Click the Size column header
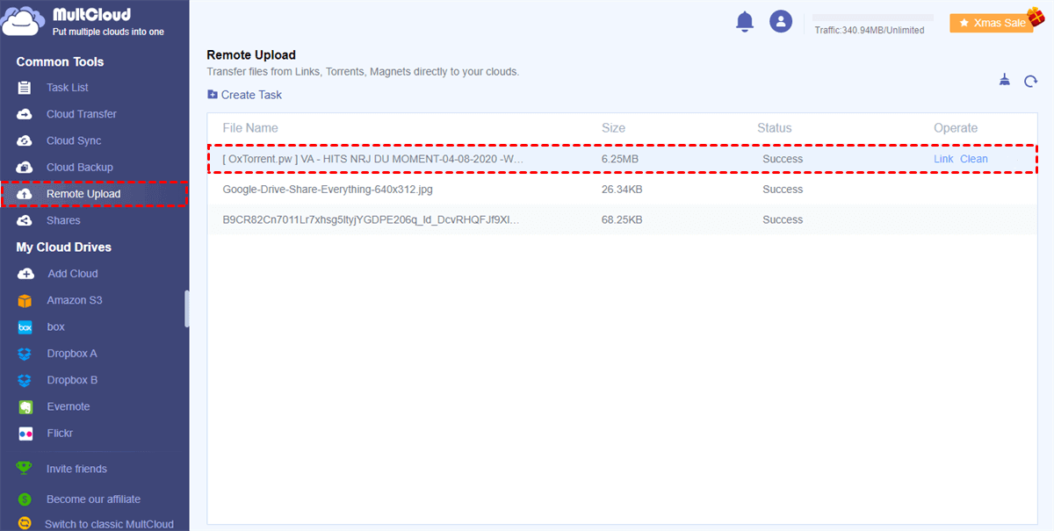The image size is (1054, 531). (x=613, y=128)
